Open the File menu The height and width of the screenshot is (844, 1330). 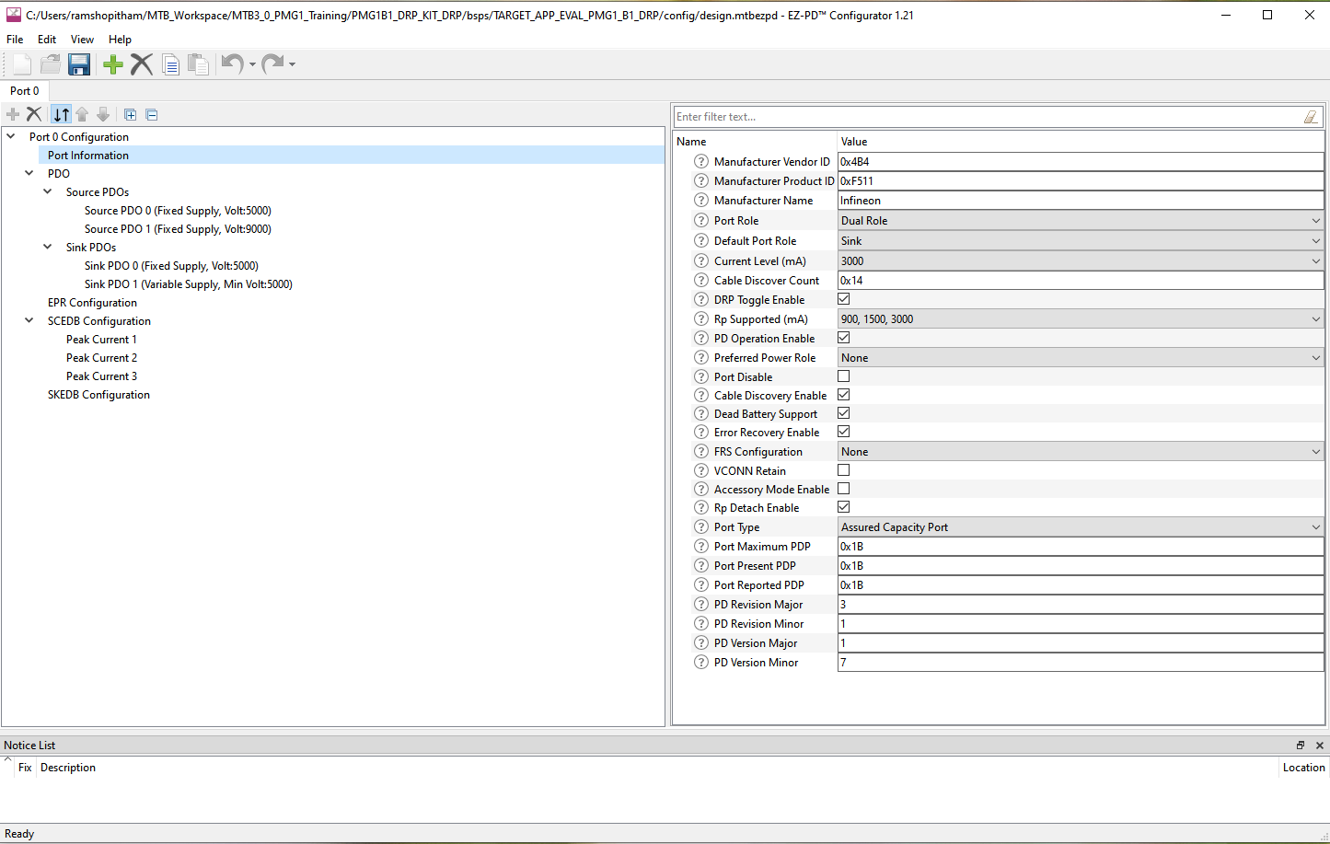pyautogui.click(x=15, y=40)
